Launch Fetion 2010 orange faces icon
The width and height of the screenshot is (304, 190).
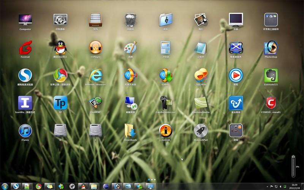201,75
